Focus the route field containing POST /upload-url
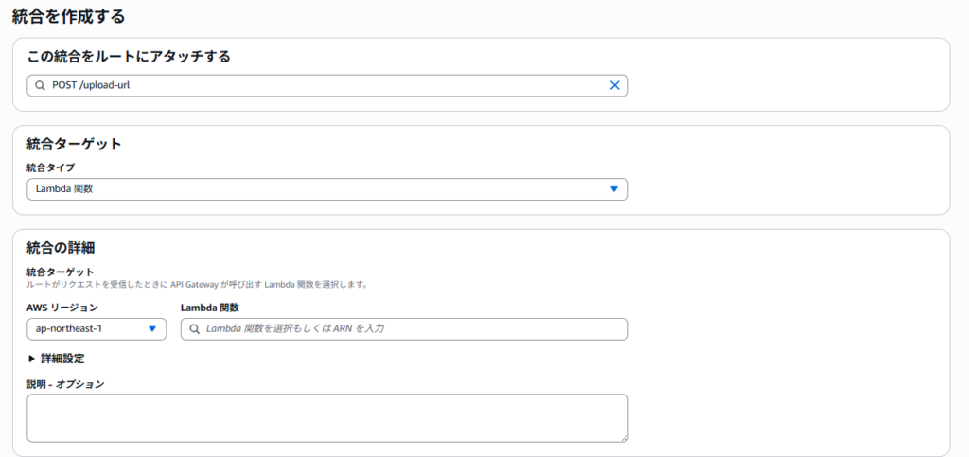This screenshot has height=457, width=969. point(327,86)
